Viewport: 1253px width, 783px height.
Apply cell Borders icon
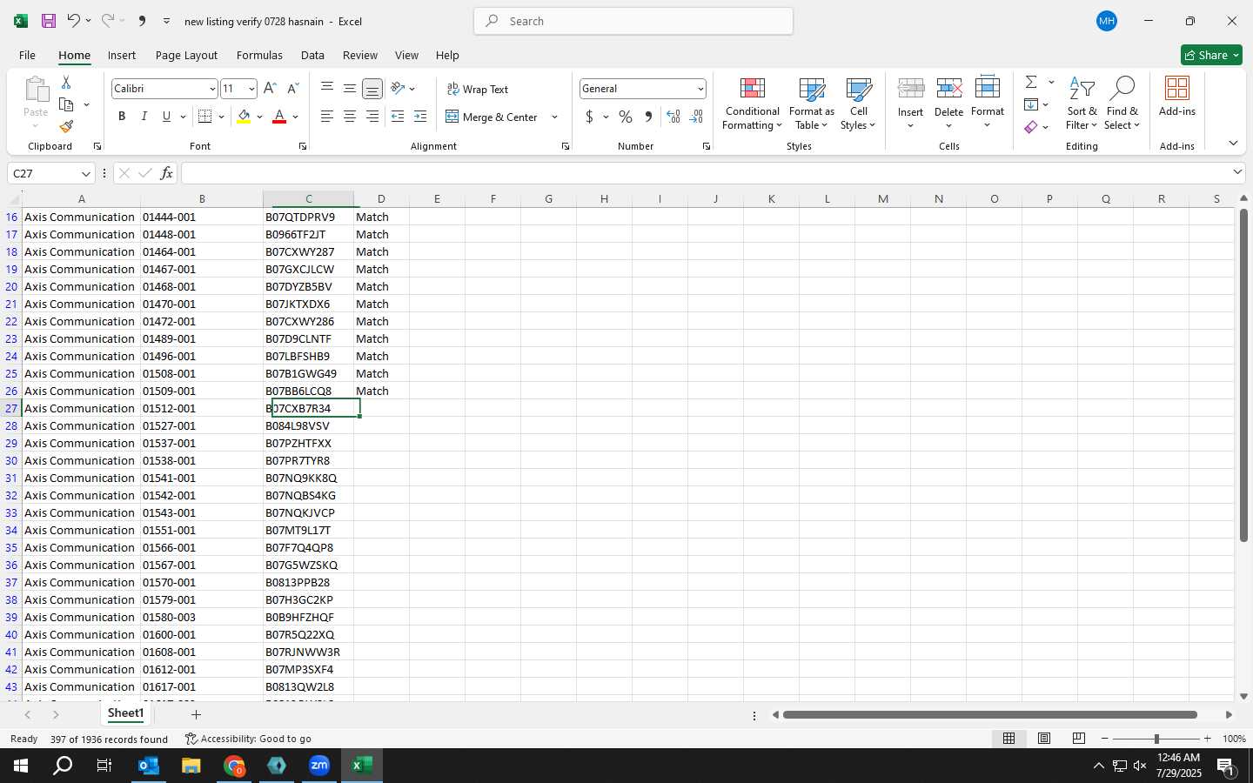coord(205,117)
